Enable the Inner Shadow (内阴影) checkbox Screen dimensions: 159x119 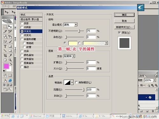click(x=22, y=27)
